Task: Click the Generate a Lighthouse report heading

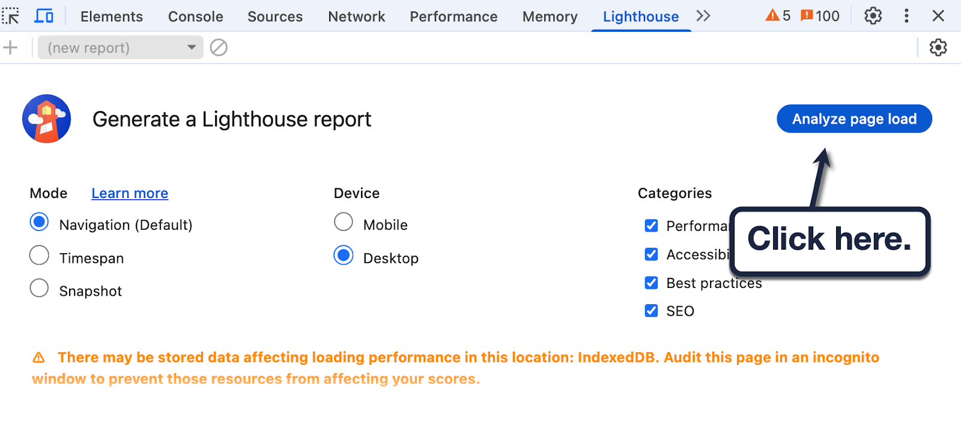Action: 232,119
